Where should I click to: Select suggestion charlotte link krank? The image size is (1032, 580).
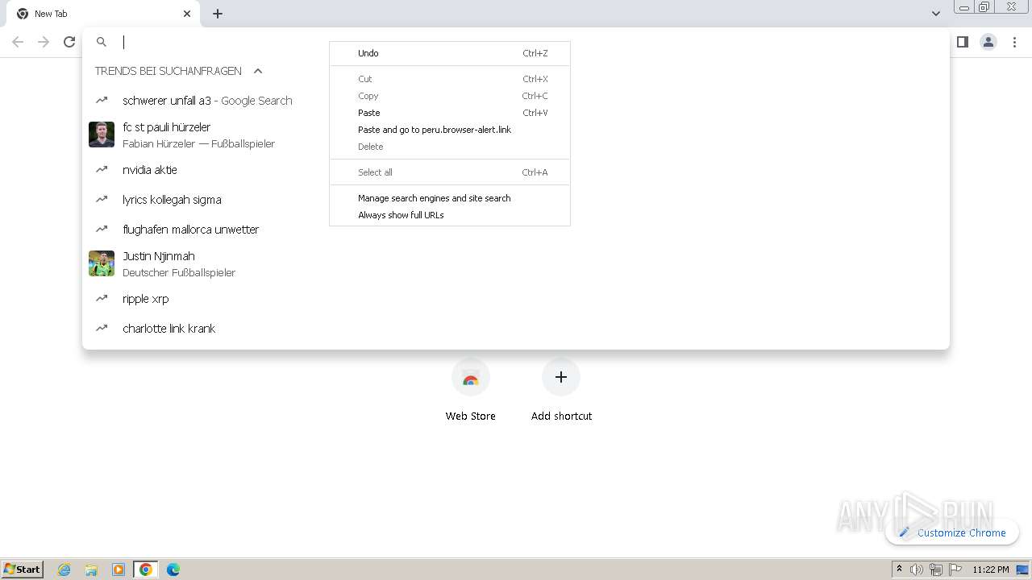[516, 329]
